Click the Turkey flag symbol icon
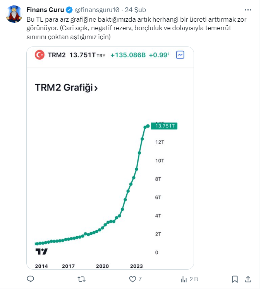The height and width of the screenshot is (289, 261). point(39,55)
